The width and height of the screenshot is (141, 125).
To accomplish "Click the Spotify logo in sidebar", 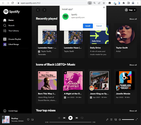I will (12, 12).
